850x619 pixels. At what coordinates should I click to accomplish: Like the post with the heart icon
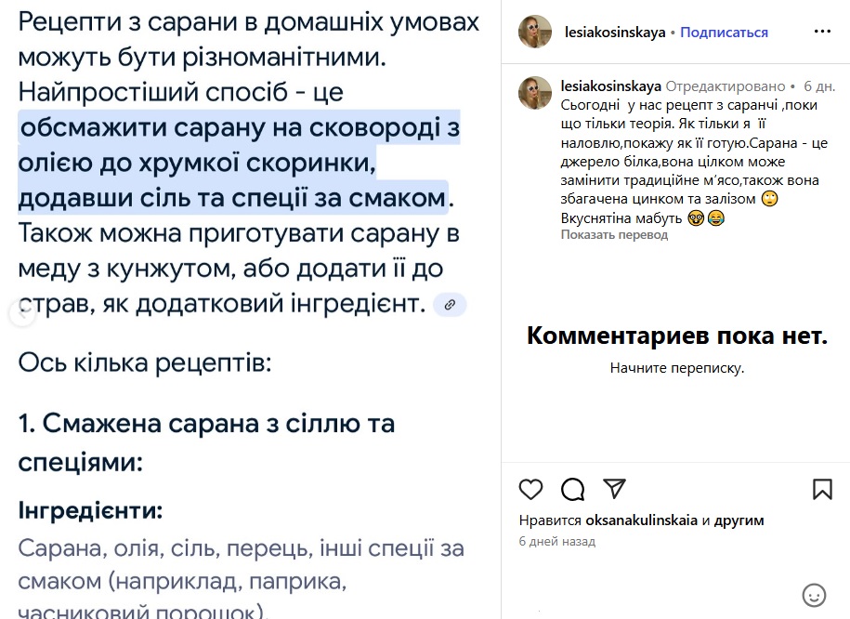click(530, 489)
